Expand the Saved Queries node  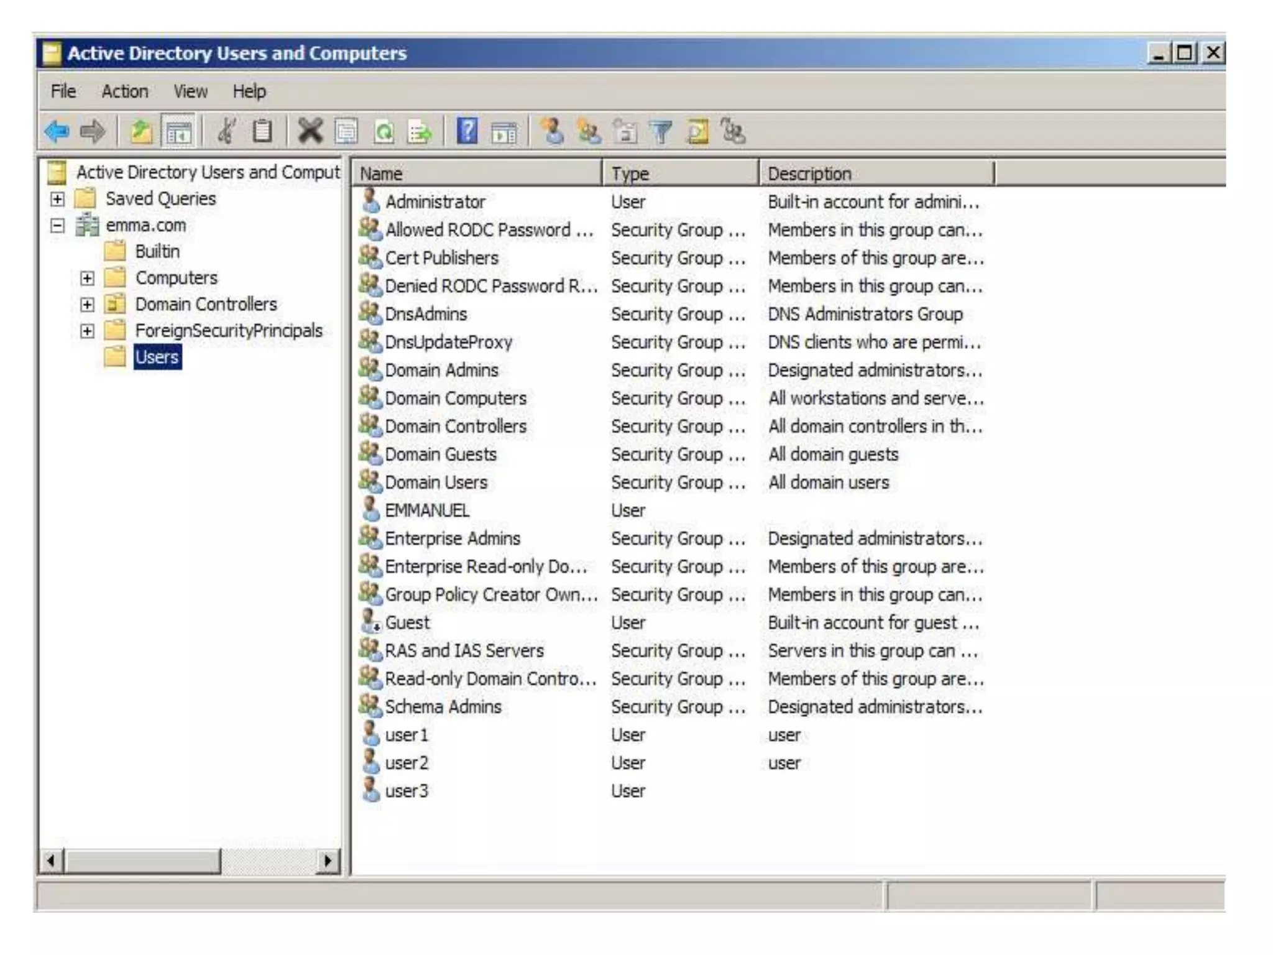57,199
